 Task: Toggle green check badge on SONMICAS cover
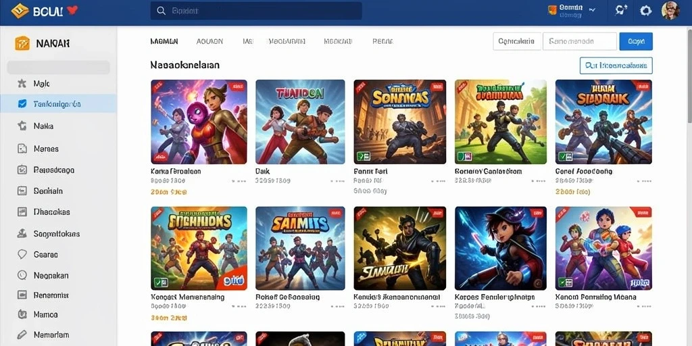363,156
